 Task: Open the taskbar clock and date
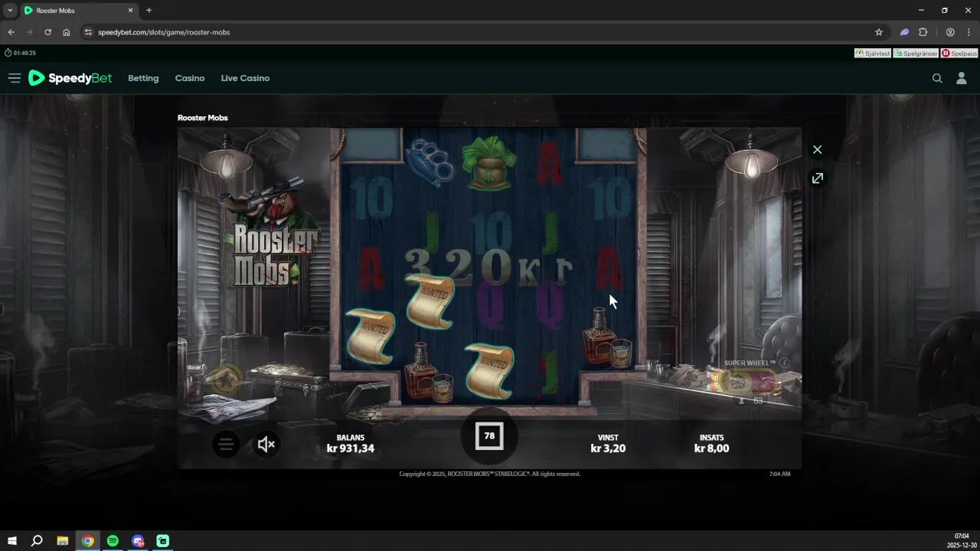(x=962, y=540)
